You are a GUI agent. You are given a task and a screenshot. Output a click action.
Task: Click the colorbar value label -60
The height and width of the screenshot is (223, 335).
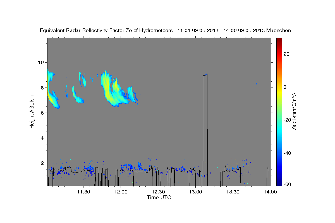288,184
